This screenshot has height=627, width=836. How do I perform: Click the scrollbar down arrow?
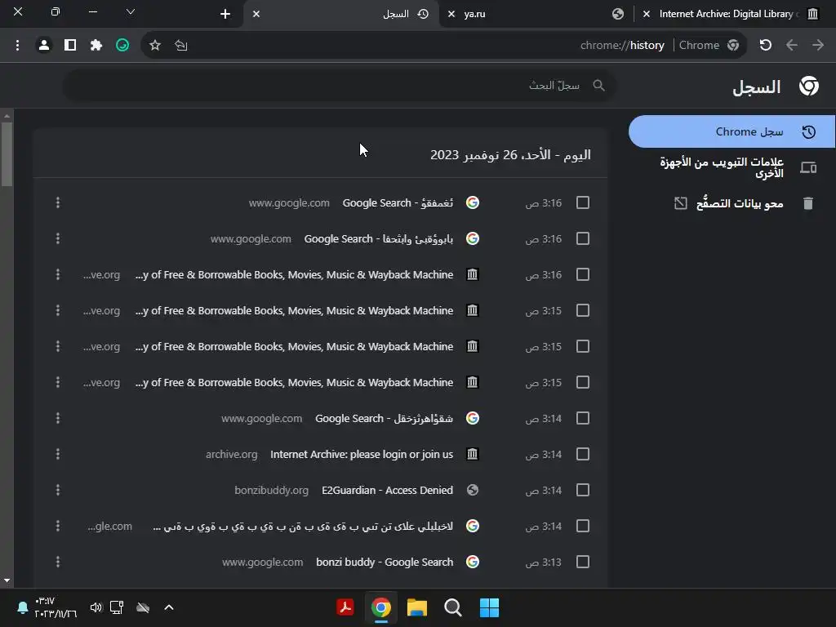point(7,580)
